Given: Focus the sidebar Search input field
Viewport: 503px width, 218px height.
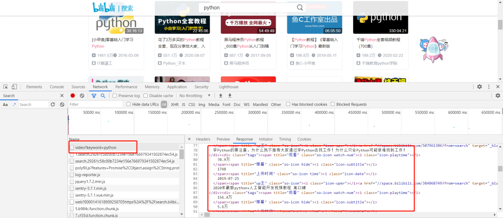Looking at the screenshot, I should (33, 105).
